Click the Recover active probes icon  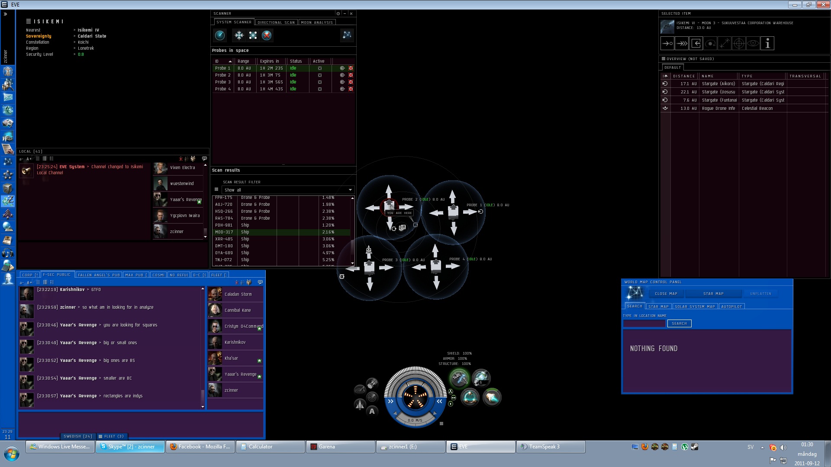[239, 35]
